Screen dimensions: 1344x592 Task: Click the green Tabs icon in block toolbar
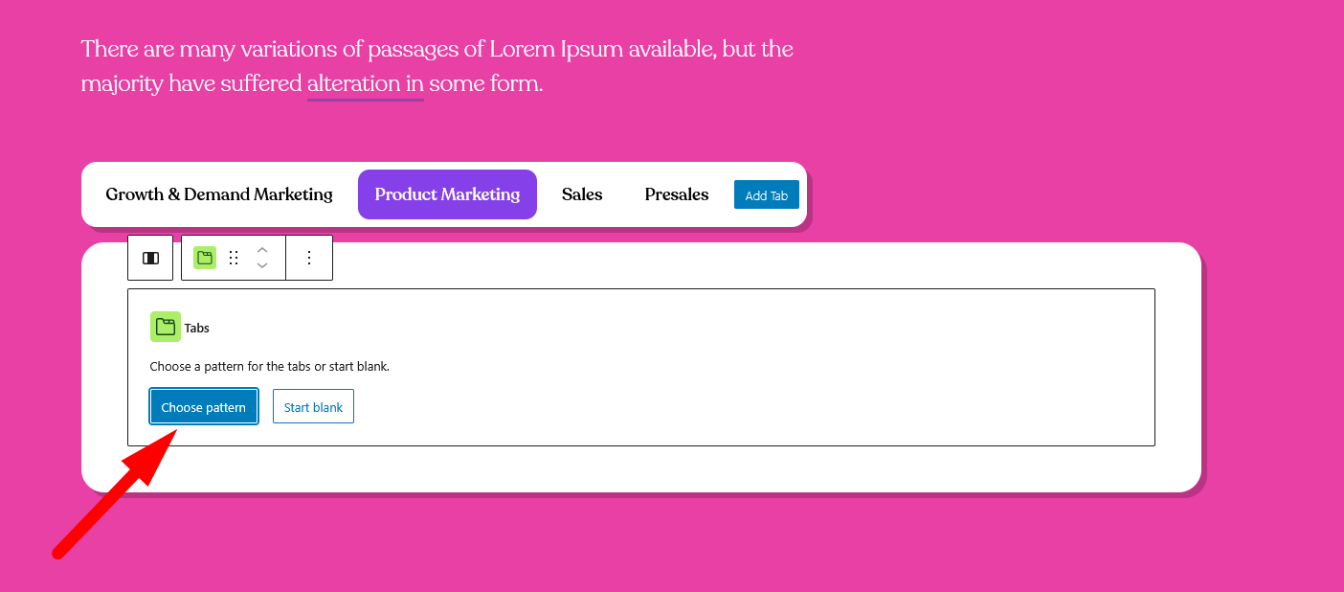click(x=204, y=258)
